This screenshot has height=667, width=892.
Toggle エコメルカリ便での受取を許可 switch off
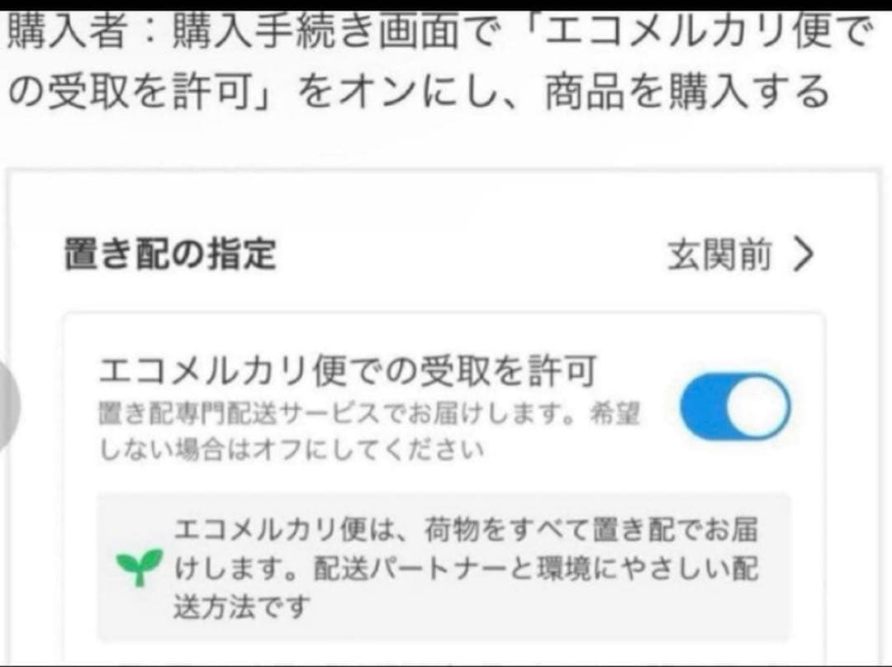click(735, 407)
